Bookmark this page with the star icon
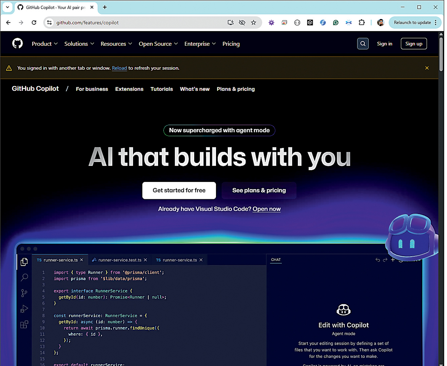The height and width of the screenshot is (366, 447). point(253,23)
